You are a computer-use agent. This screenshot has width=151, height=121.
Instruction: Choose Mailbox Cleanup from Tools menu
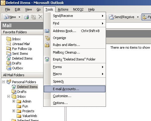click(75, 52)
